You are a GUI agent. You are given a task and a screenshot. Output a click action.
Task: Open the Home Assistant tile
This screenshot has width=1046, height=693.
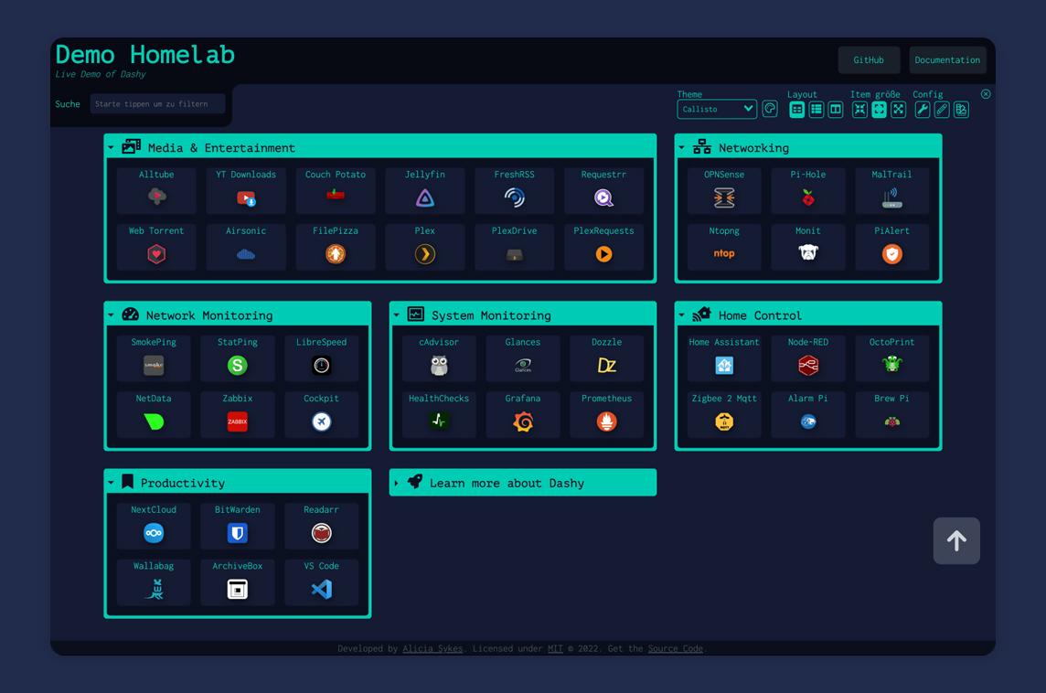point(724,357)
